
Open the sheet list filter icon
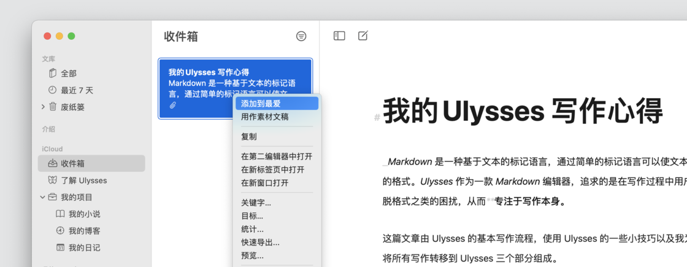301,36
